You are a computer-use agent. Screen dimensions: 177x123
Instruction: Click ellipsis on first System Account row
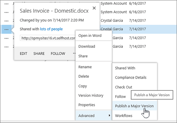(x=6, y=4)
